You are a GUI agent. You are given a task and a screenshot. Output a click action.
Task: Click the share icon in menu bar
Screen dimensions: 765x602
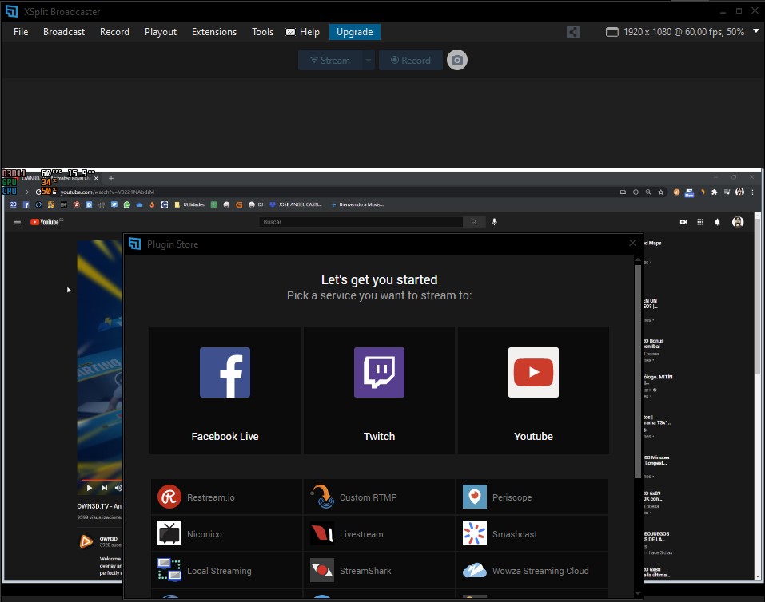tap(573, 32)
